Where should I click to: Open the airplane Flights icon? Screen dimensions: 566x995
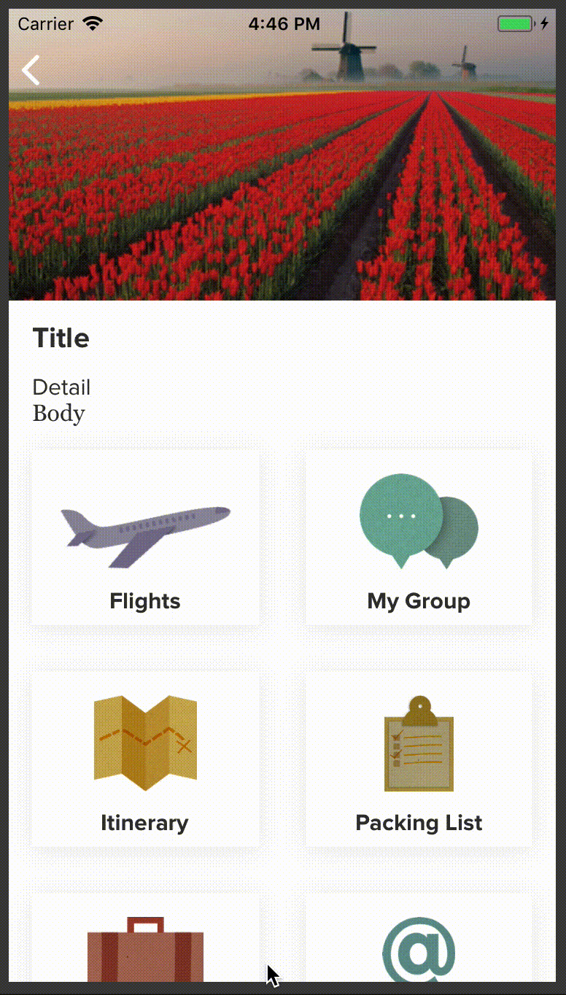click(145, 536)
